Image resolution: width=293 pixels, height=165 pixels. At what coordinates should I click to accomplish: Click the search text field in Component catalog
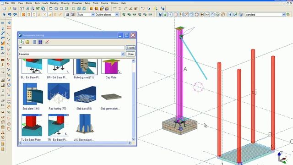pyautogui.click(x=71, y=48)
